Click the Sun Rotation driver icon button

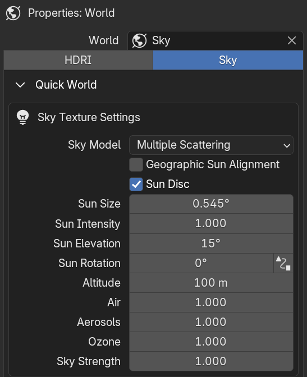(x=283, y=263)
